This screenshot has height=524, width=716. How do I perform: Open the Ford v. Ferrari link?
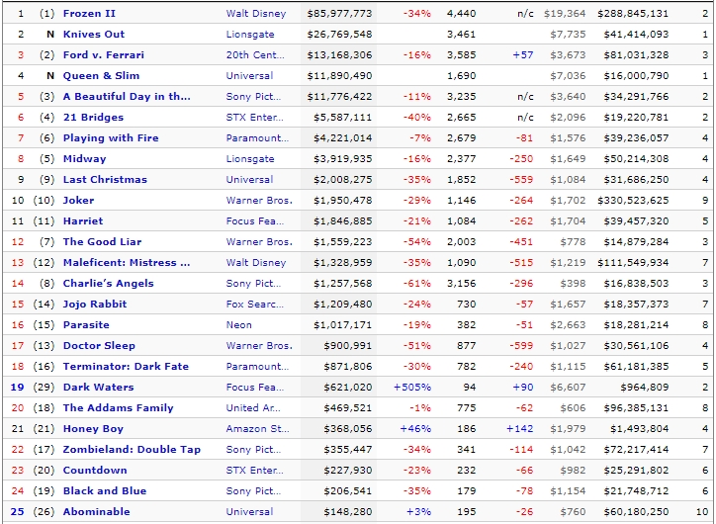(104, 54)
